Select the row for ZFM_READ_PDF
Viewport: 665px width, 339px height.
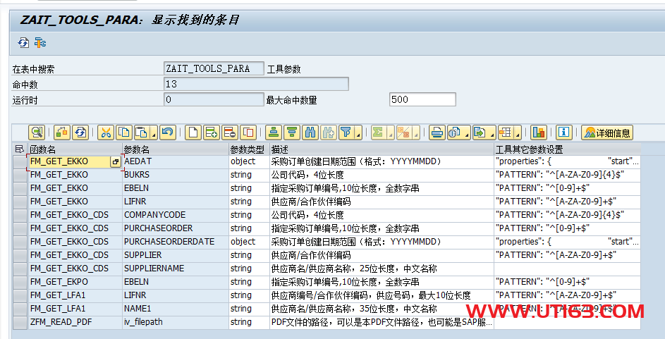pyautogui.click(x=20, y=322)
